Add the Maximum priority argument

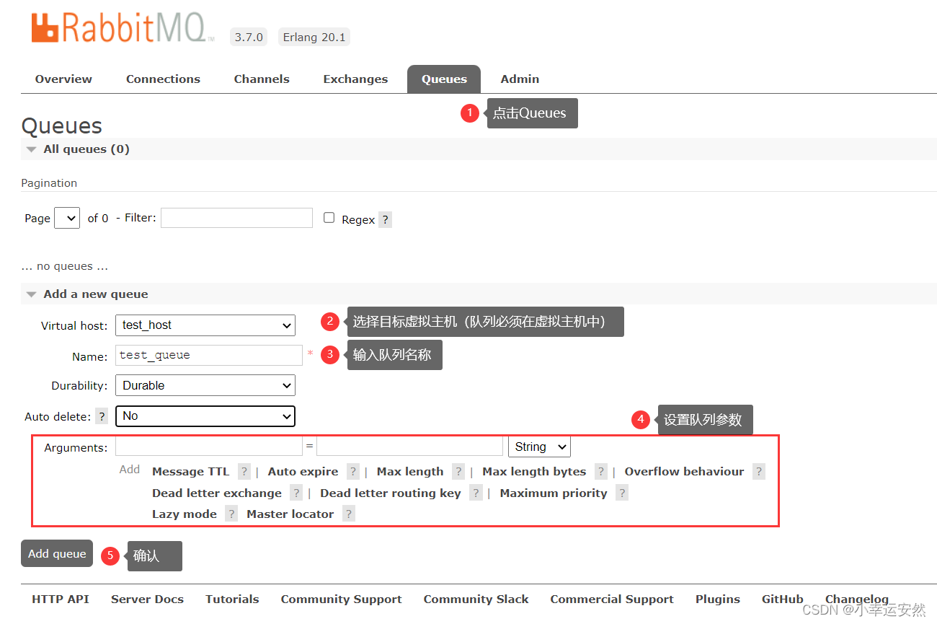point(554,493)
